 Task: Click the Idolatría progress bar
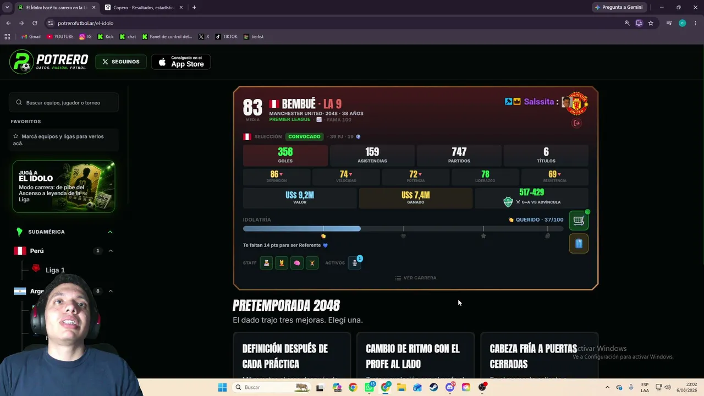click(403, 229)
